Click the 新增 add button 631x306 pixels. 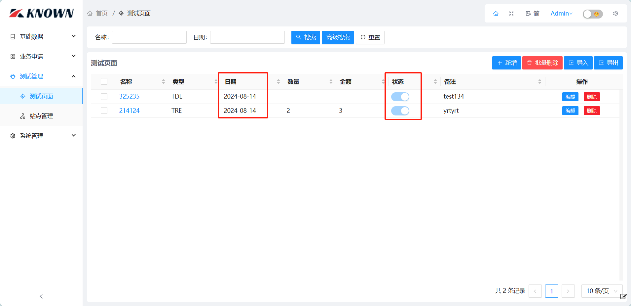click(x=506, y=63)
